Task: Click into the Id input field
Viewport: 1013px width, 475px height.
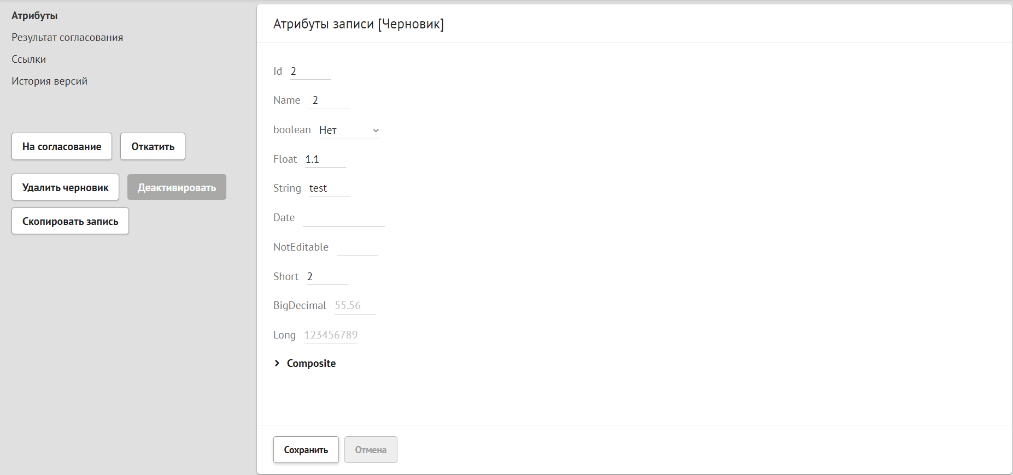Action: (x=310, y=72)
